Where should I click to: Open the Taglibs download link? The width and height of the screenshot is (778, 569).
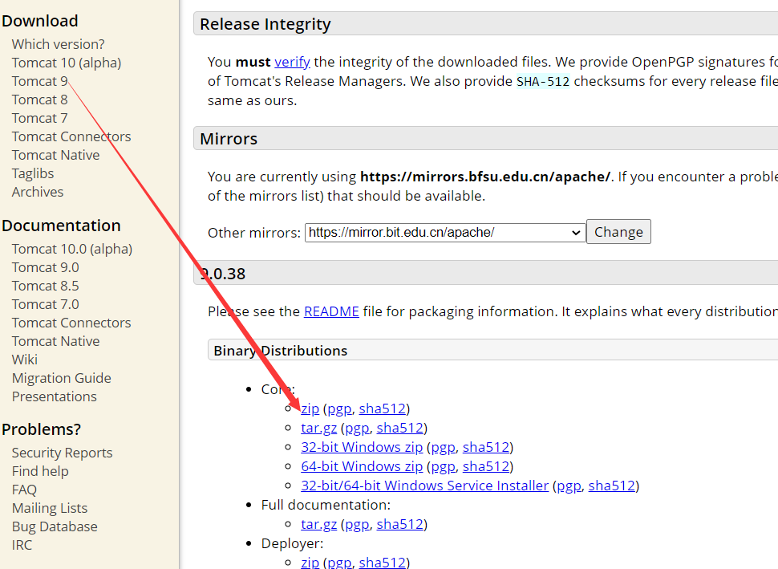coord(33,173)
